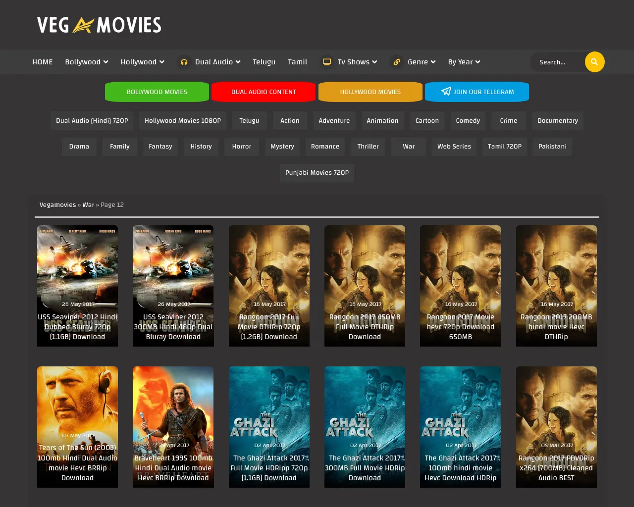Open Rangoon 2017 Full Movie DTHRip 720p post
This screenshot has width=634, height=507.
[269, 286]
